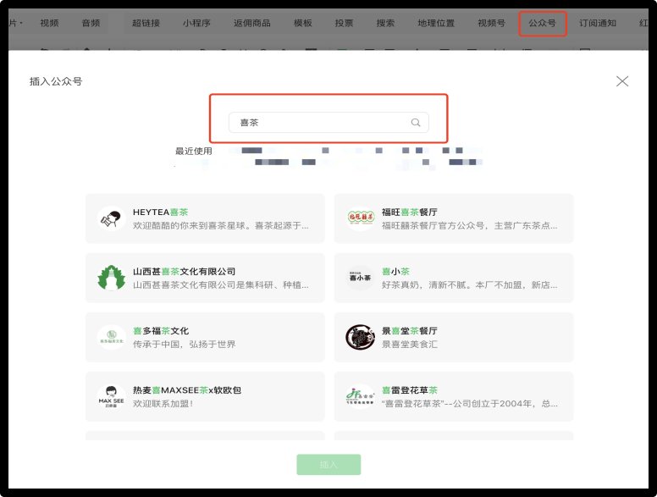This screenshot has width=657, height=497.
Task: Open the 视频 toolbar tab
Action: pos(49,23)
